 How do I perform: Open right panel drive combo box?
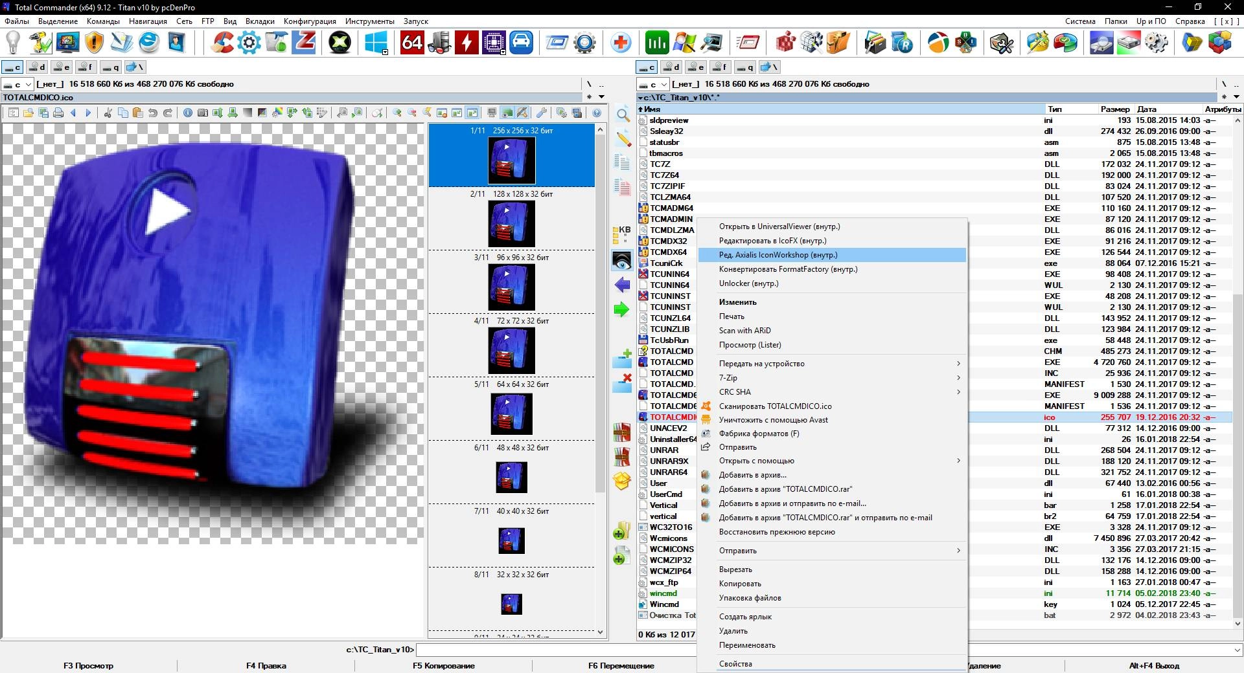pyautogui.click(x=652, y=84)
